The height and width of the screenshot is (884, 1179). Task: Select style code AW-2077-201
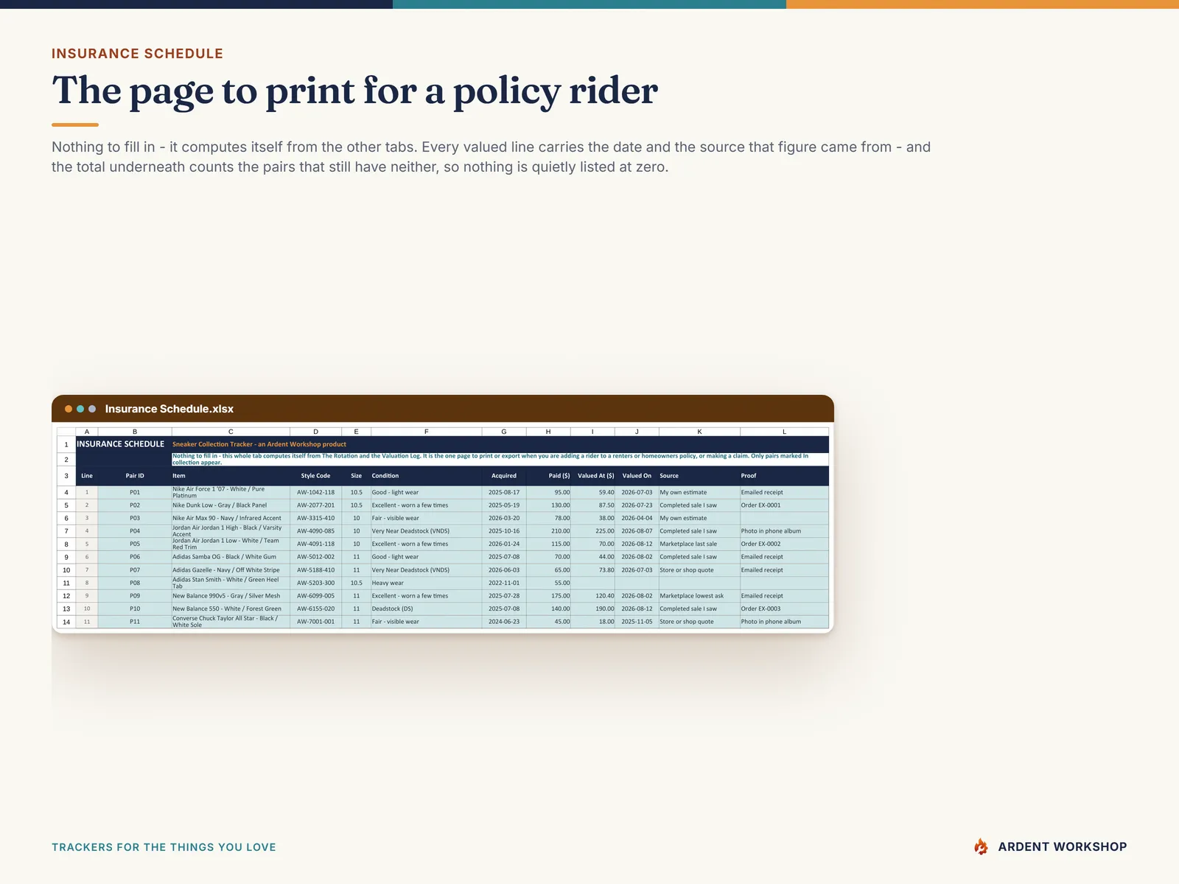click(316, 505)
